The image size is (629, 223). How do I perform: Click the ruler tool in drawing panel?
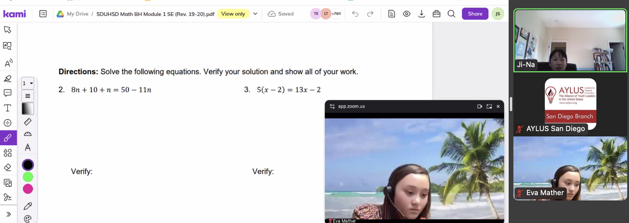pyautogui.click(x=28, y=122)
